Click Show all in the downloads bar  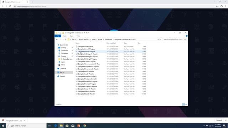(x=219, y=120)
